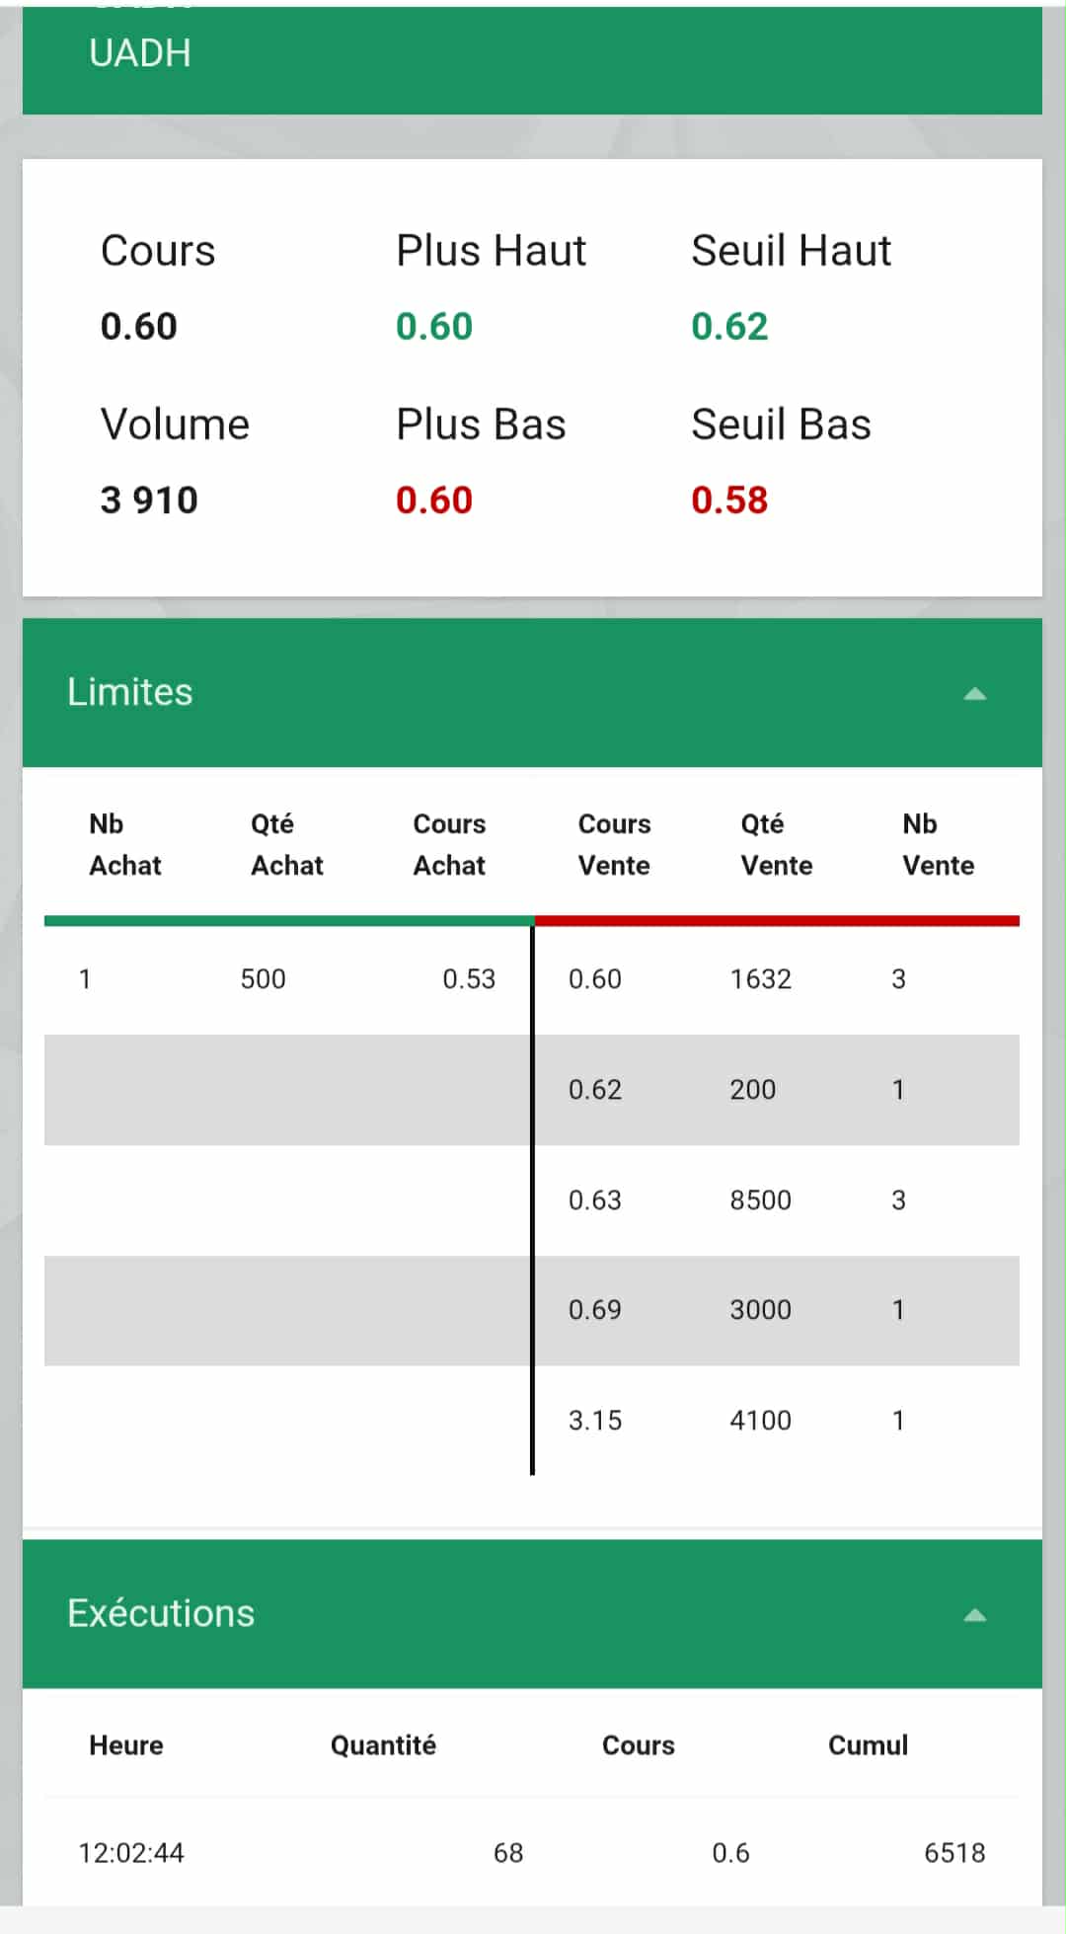Select Seuil Haut value 0.62
1066x1934 pixels.
(x=729, y=327)
